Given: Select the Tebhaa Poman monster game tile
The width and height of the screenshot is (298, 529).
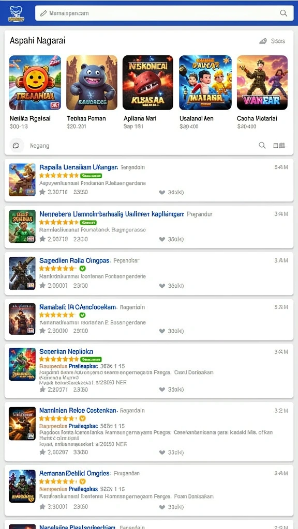Looking at the screenshot, I should [92, 83].
